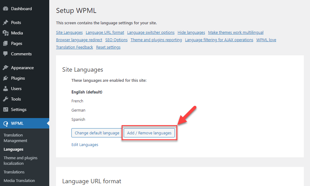Open the Settings menu

pos(18,109)
